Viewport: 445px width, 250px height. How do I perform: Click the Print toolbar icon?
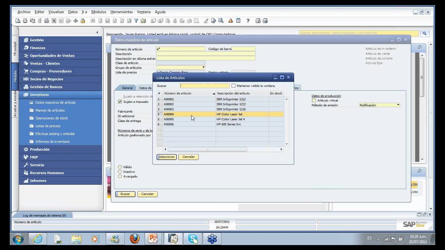click(x=25, y=21)
